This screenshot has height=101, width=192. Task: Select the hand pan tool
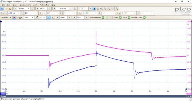click(98, 9)
